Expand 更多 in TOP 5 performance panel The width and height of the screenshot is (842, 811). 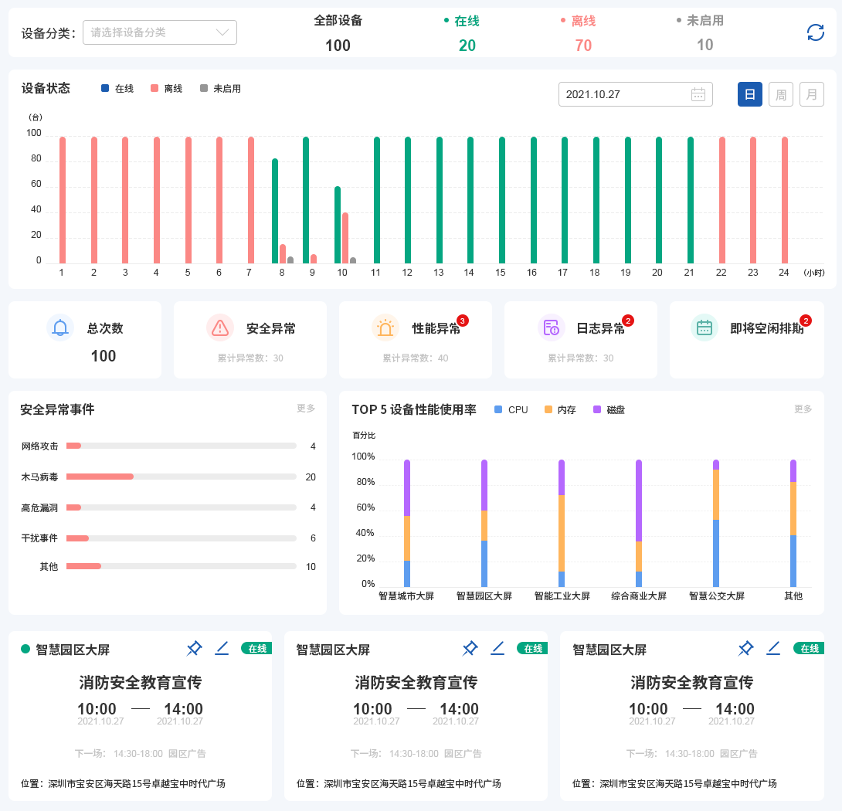click(803, 409)
